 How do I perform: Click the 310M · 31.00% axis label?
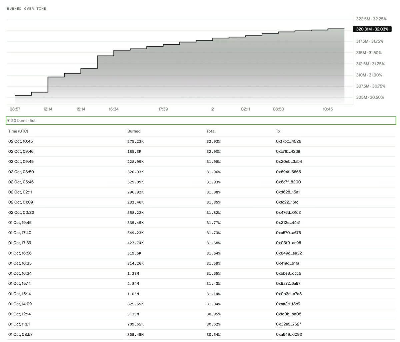pyautogui.click(x=369, y=75)
